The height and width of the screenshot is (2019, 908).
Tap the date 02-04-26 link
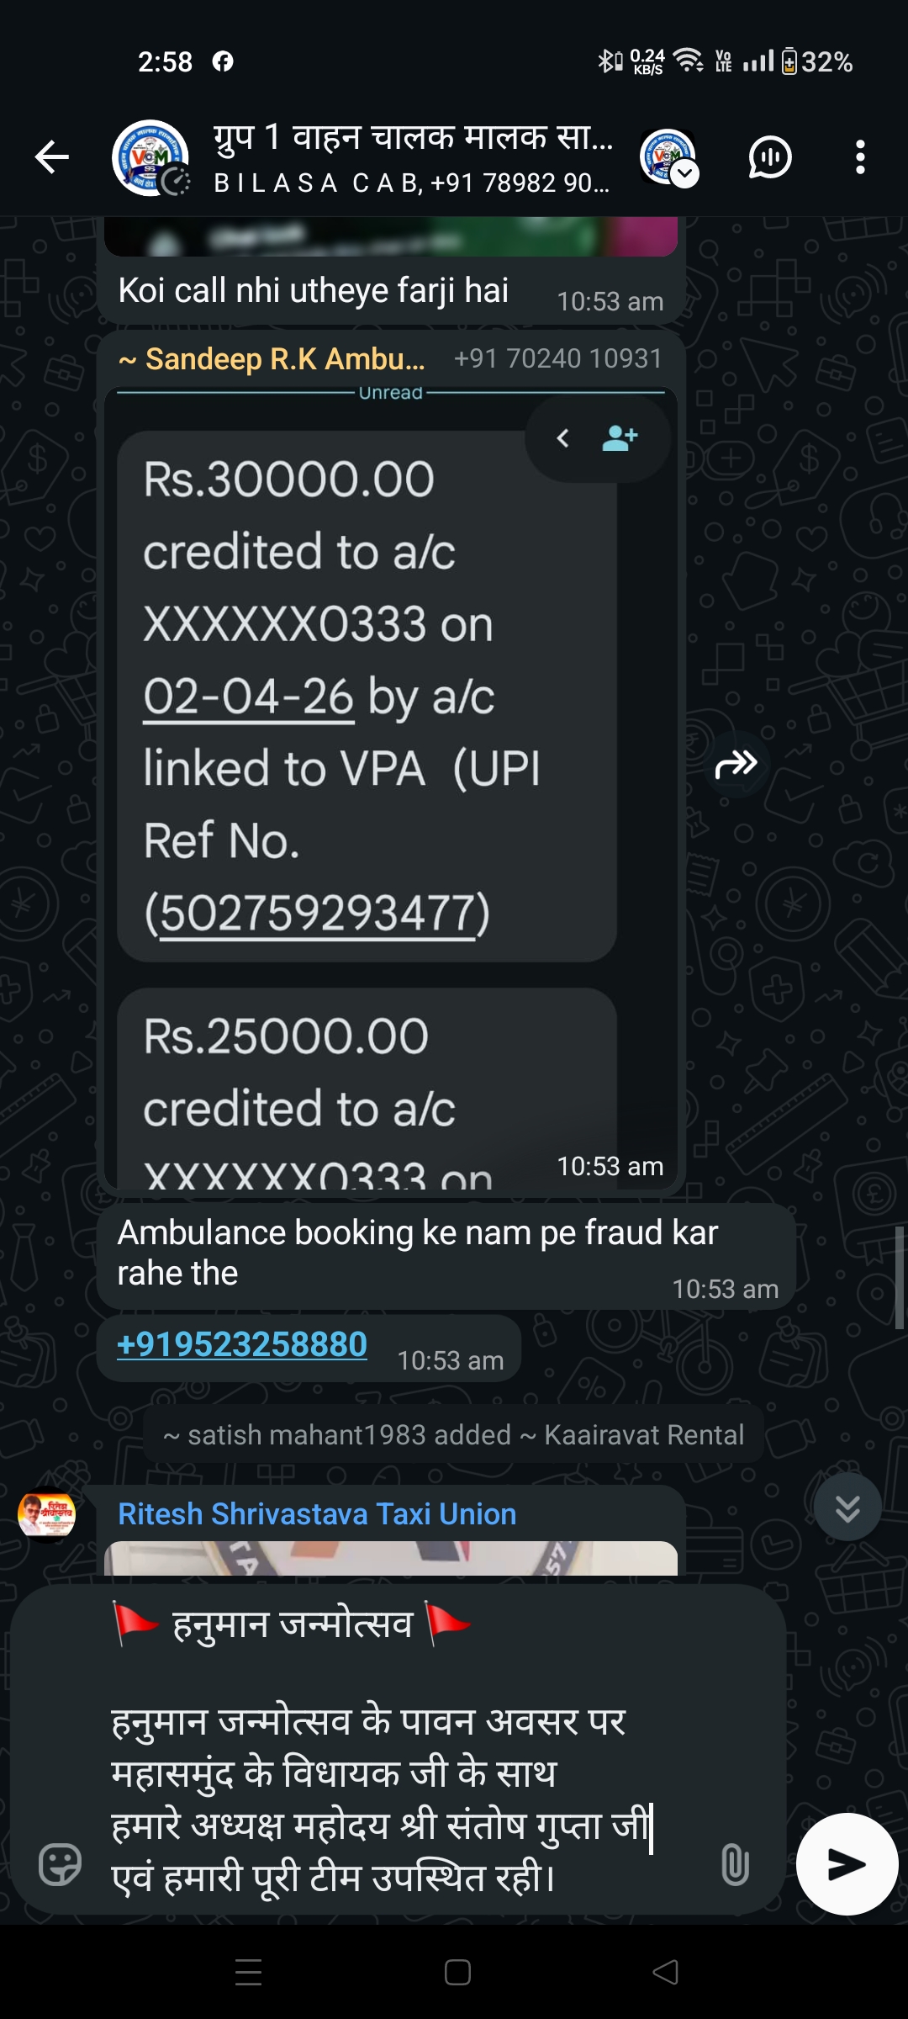point(248,697)
